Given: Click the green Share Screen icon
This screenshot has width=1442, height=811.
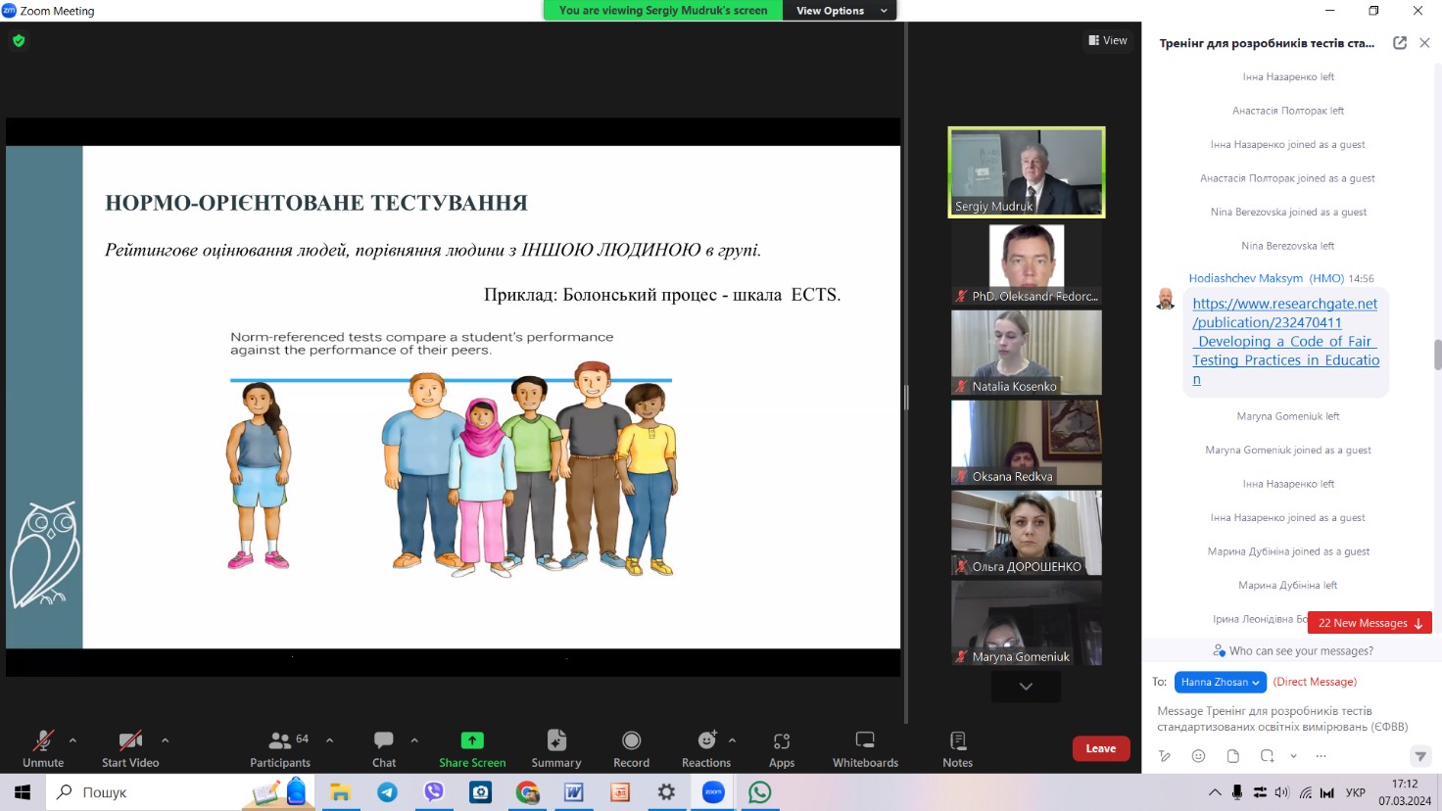Looking at the screenshot, I should 472,740.
